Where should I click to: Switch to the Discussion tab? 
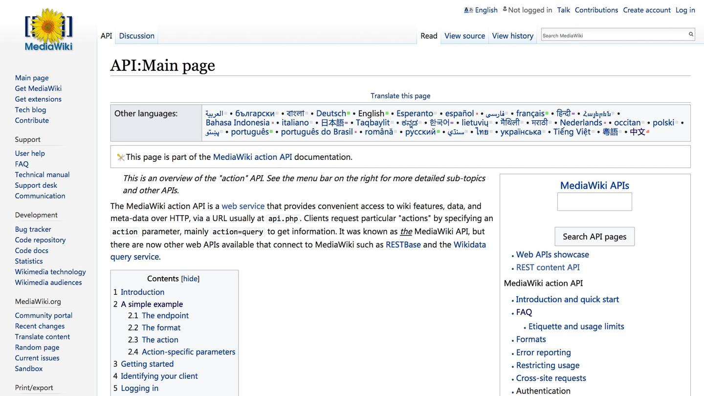[137, 36]
